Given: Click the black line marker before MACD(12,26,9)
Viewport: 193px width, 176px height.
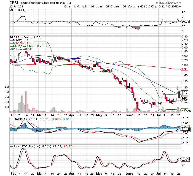Looking at the screenshot, I should pyautogui.click(x=12, y=119).
